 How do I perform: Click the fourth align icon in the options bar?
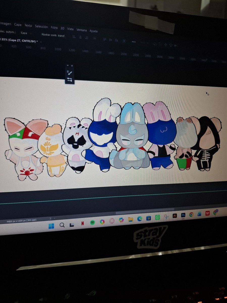95,38
